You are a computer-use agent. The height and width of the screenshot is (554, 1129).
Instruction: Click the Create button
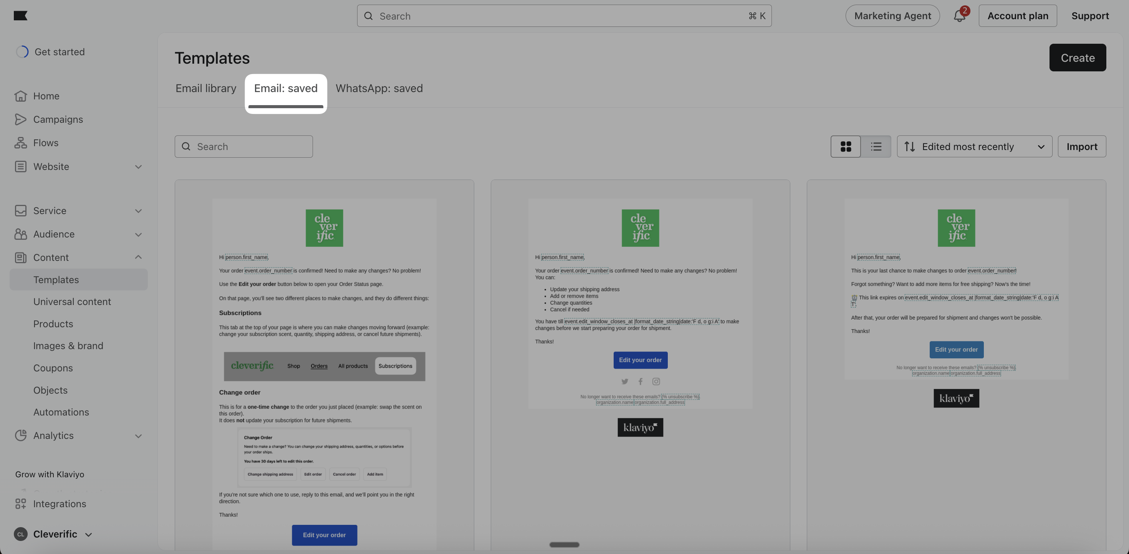point(1077,58)
